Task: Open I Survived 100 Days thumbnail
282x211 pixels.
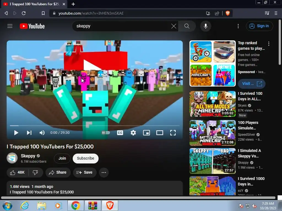Action: point(212,104)
